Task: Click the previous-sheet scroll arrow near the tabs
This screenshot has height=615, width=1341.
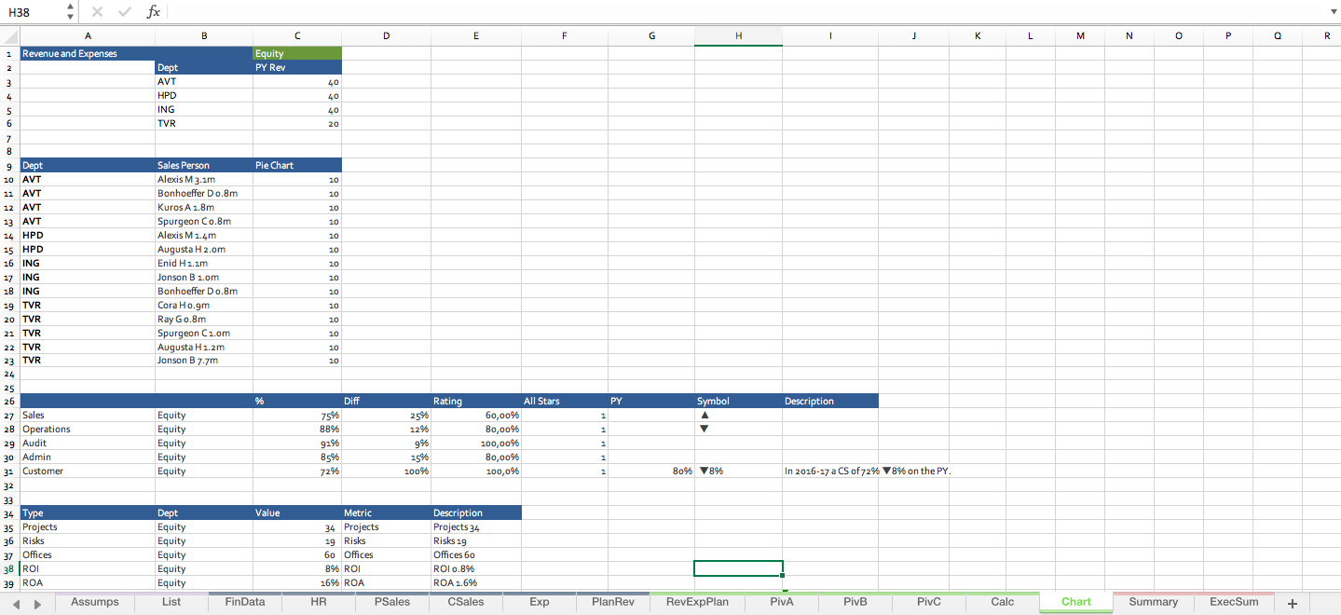Action: pos(15,603)
